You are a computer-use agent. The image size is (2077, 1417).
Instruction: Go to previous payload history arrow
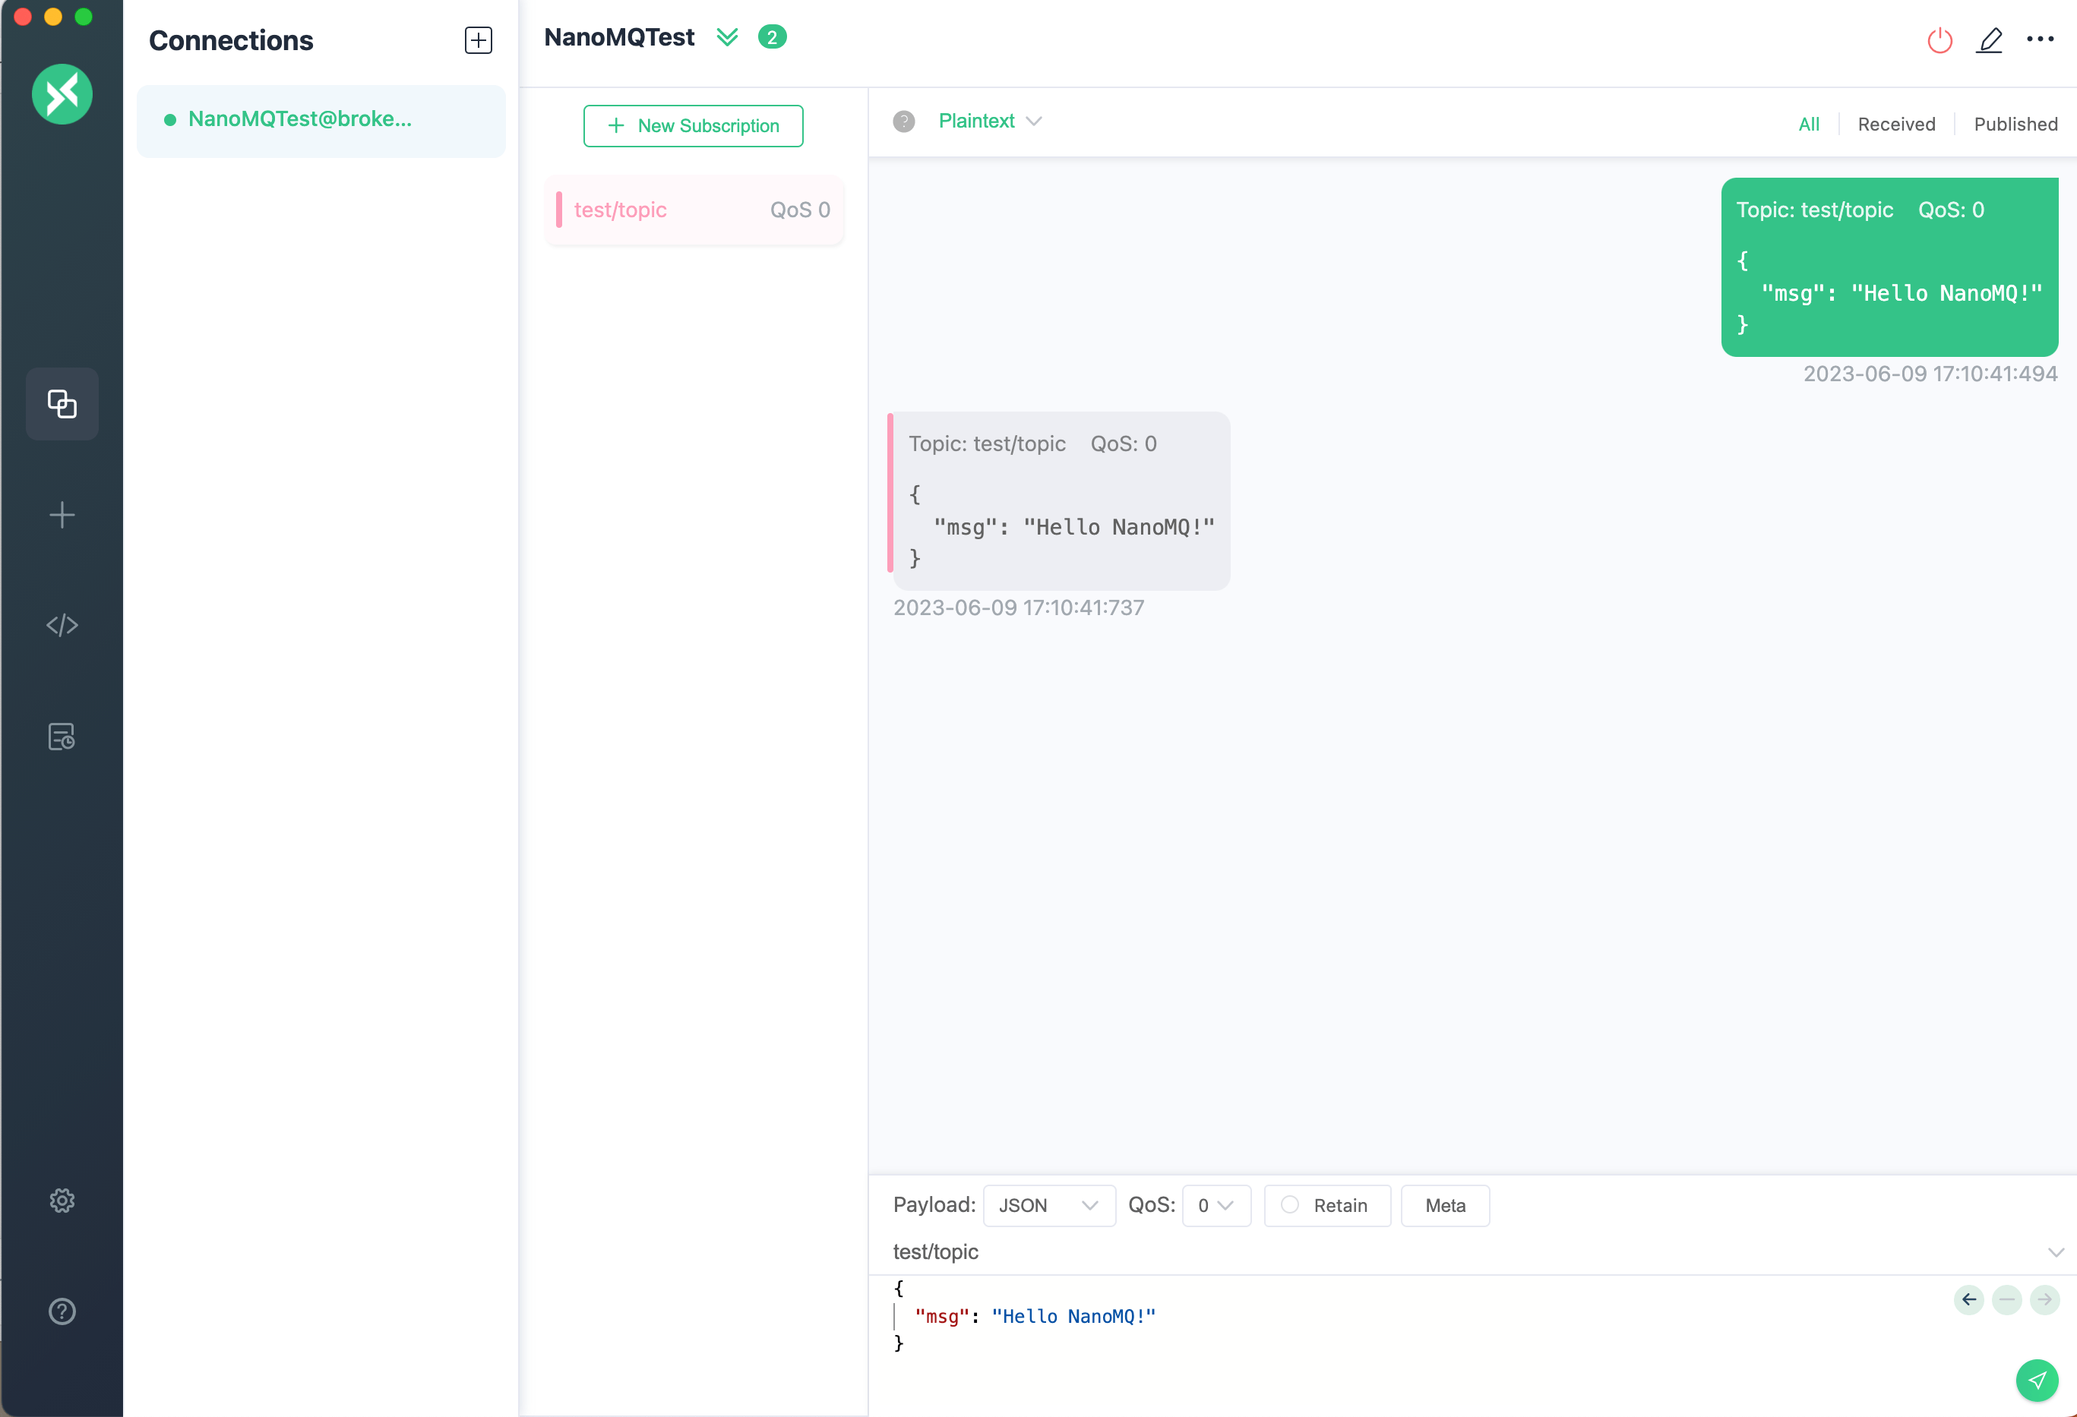pyautogui.click(x=1969, y=1299)
